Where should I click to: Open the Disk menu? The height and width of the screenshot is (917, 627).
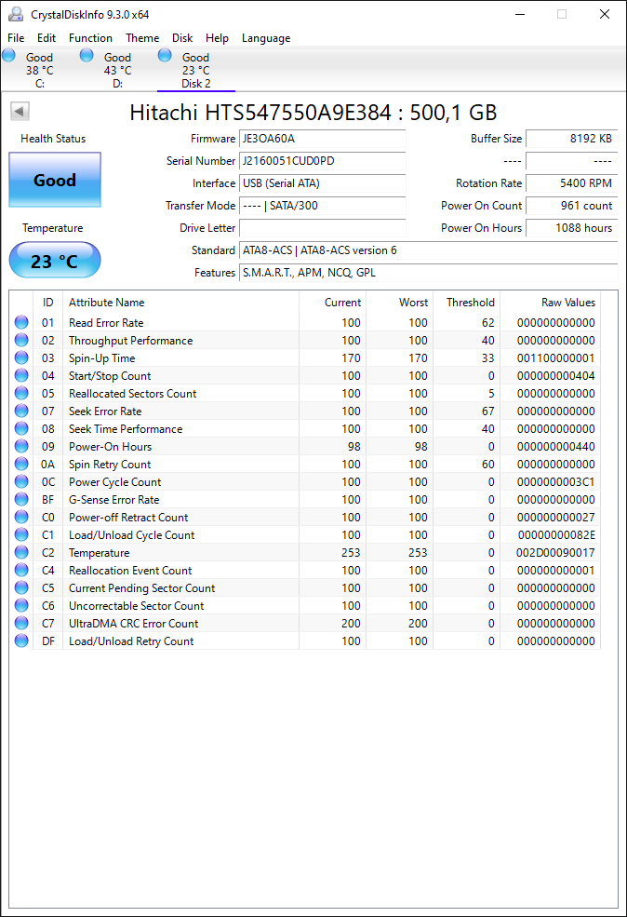182,38
